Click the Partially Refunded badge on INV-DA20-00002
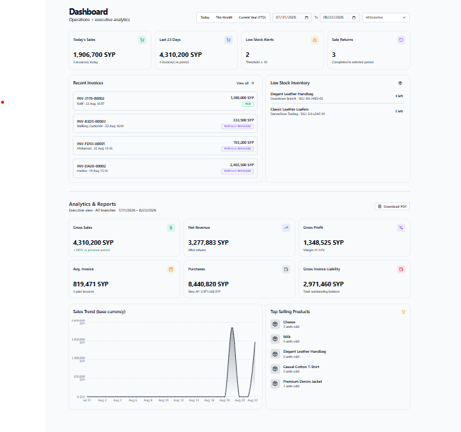Screen dimensions: 461x432 click(x=238, y=171)
